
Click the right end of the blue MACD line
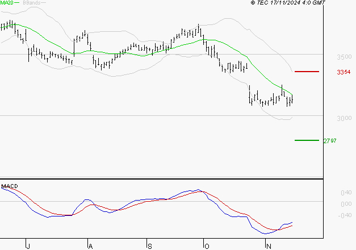292,222
